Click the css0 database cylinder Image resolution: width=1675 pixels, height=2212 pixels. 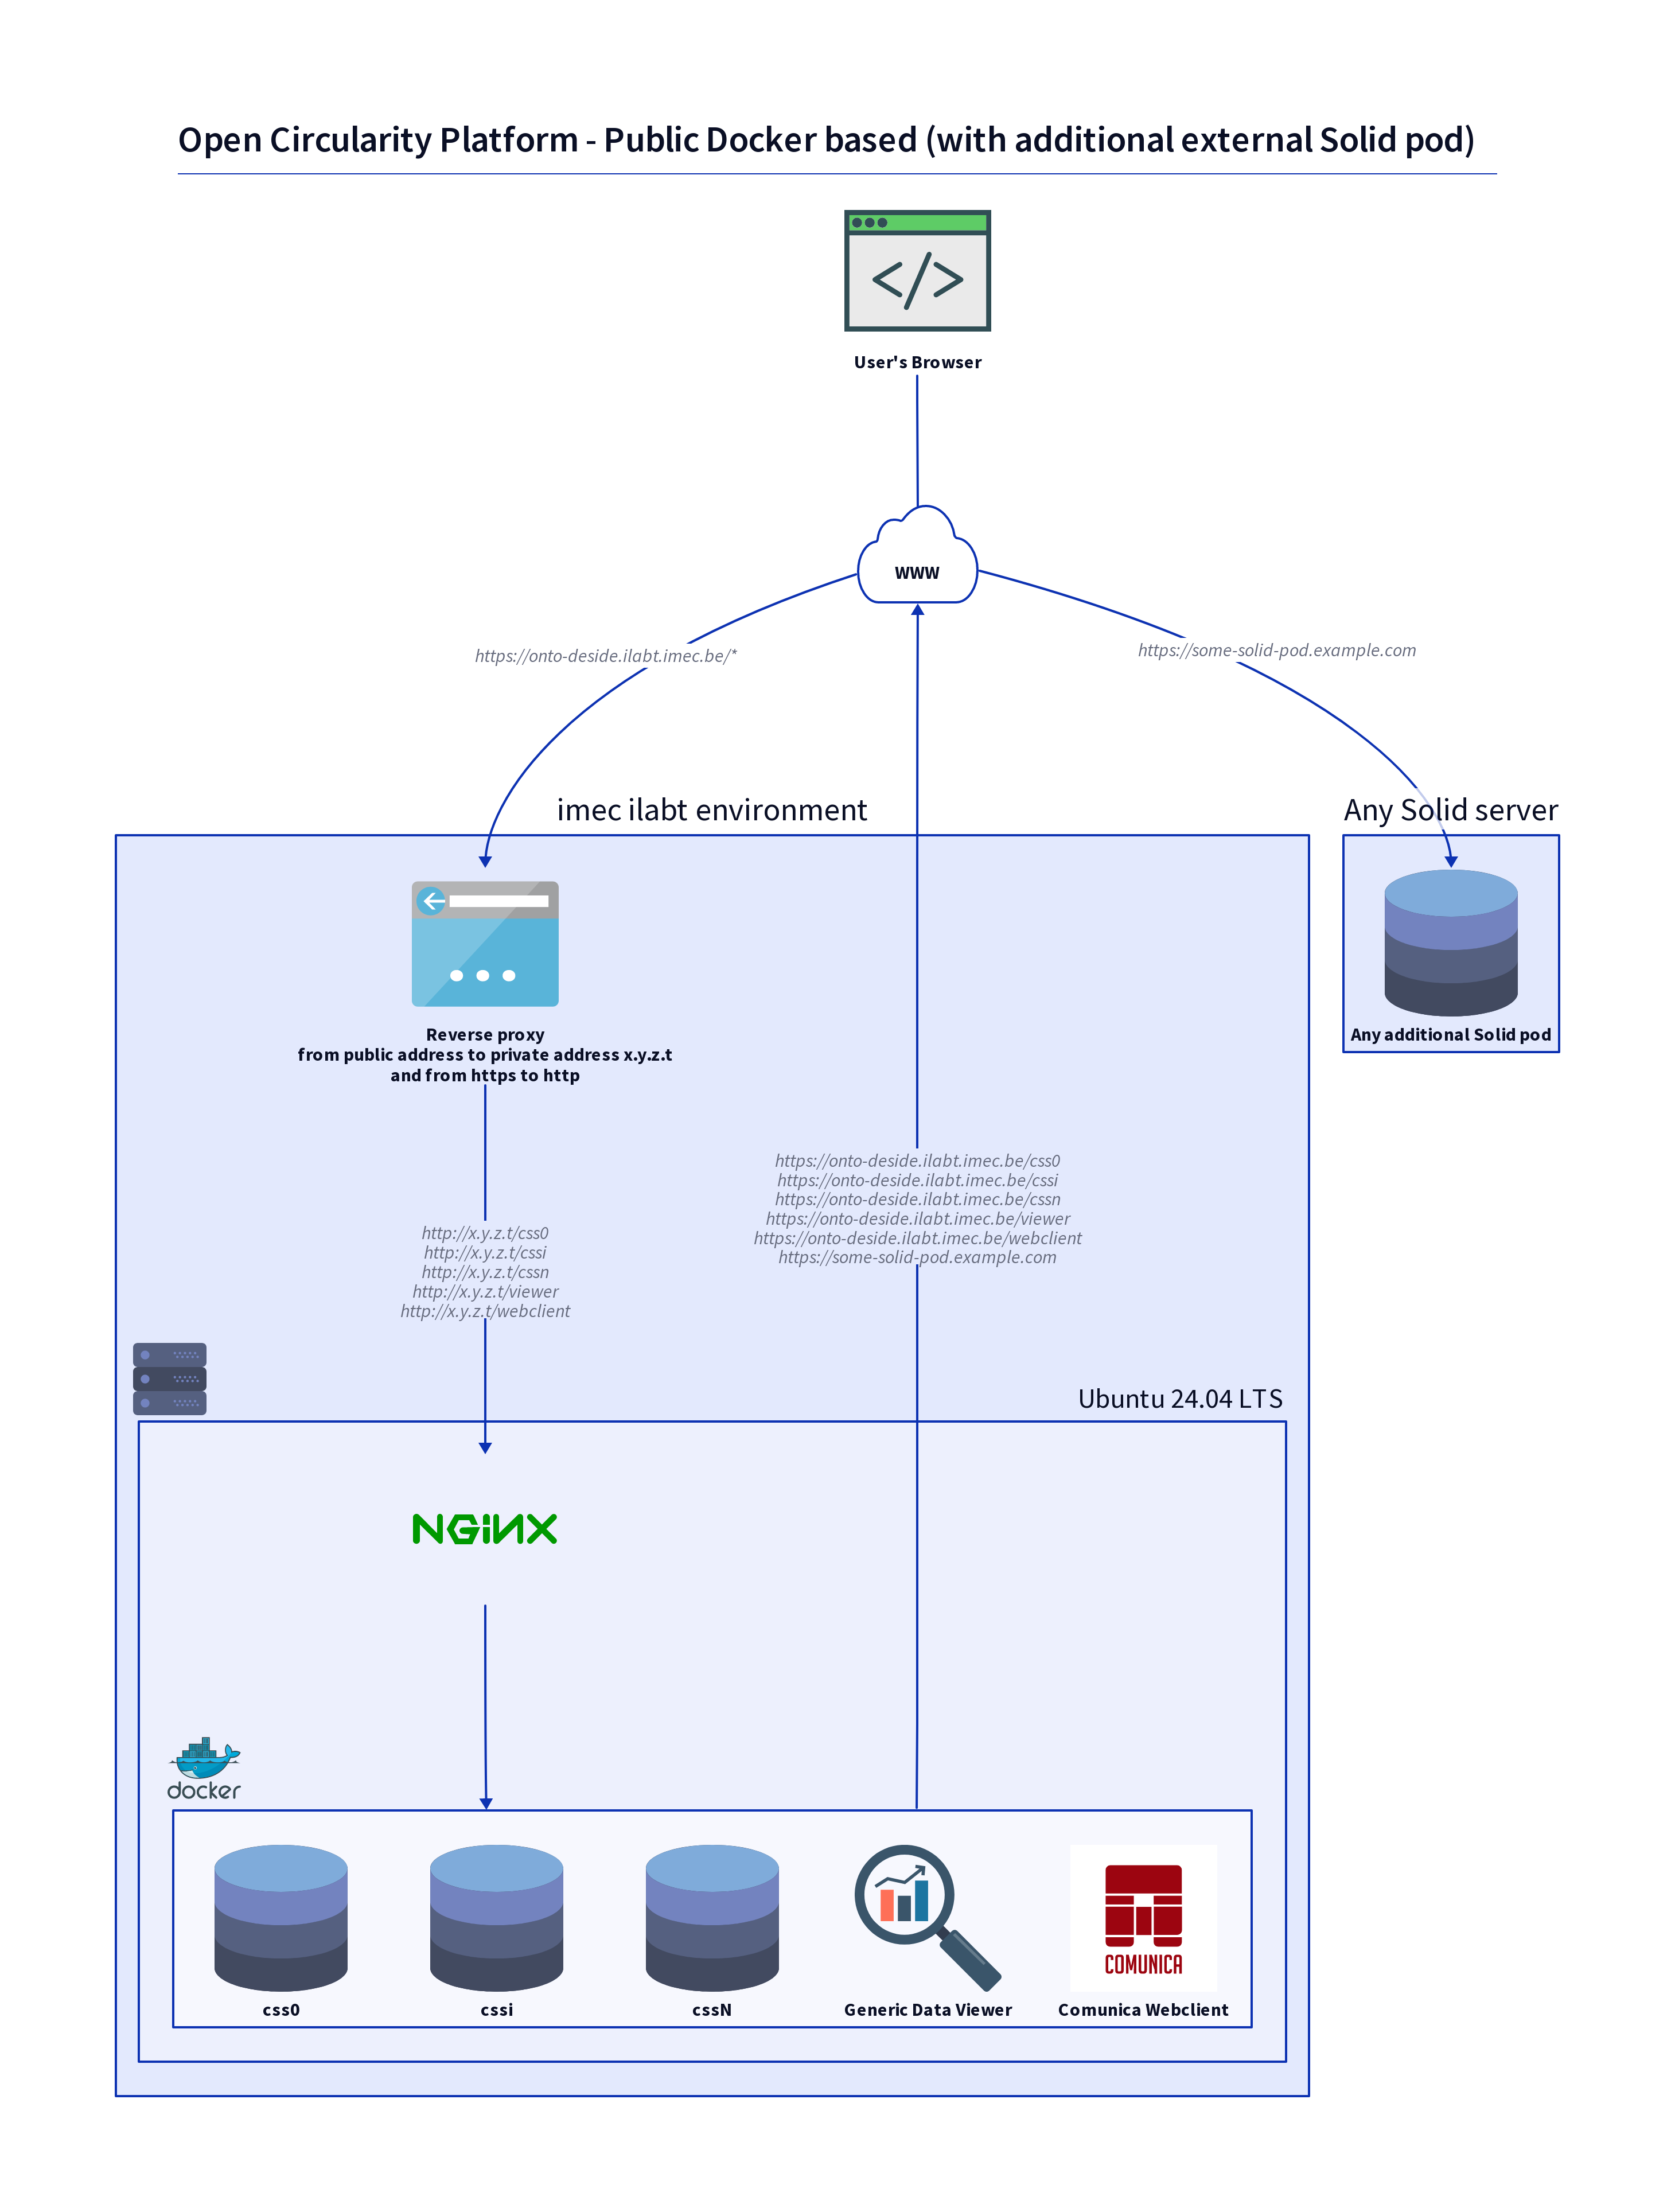click(x=281, y=1917)
